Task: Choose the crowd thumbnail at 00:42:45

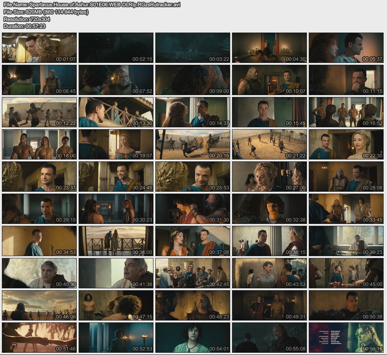Action: [193, 273]
